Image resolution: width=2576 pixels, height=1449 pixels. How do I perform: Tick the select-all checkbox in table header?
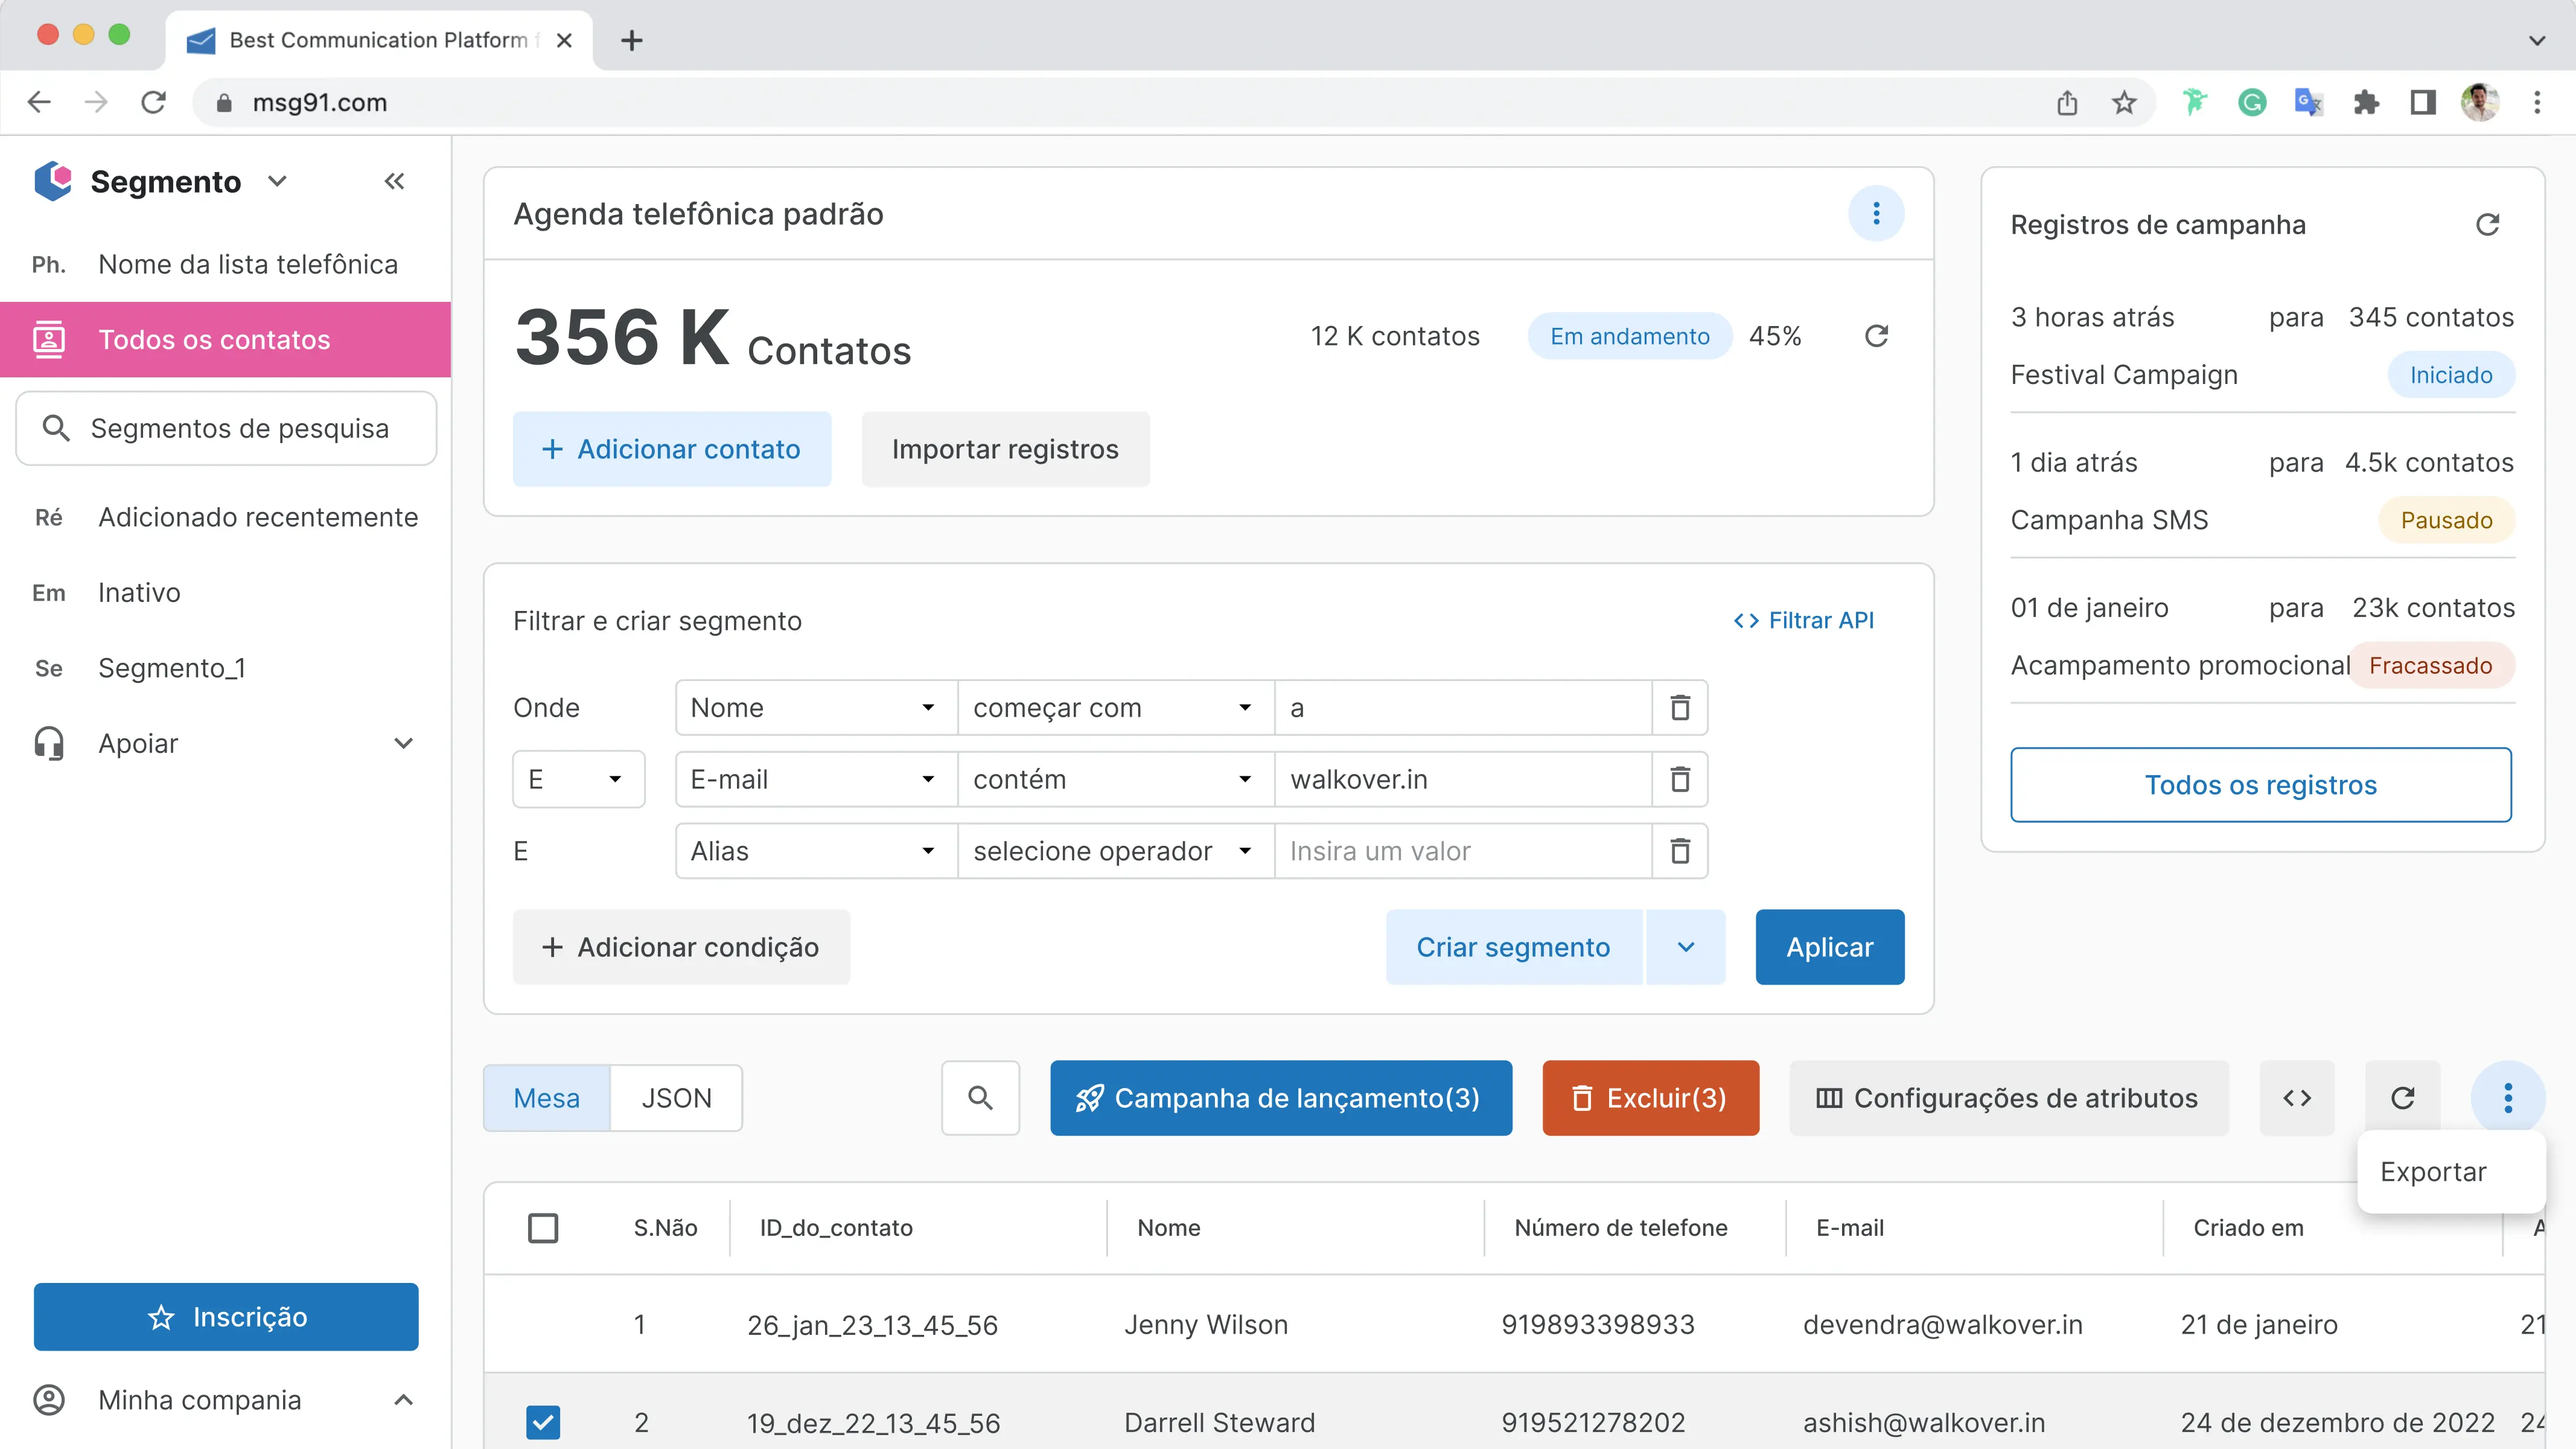click(543, 1227)
